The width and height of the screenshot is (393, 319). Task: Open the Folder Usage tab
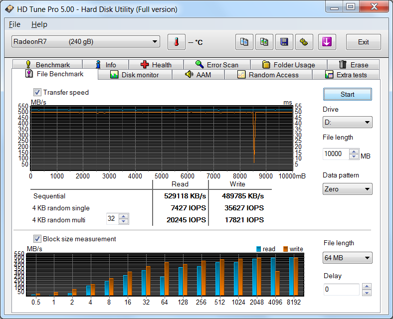point(288,65)
